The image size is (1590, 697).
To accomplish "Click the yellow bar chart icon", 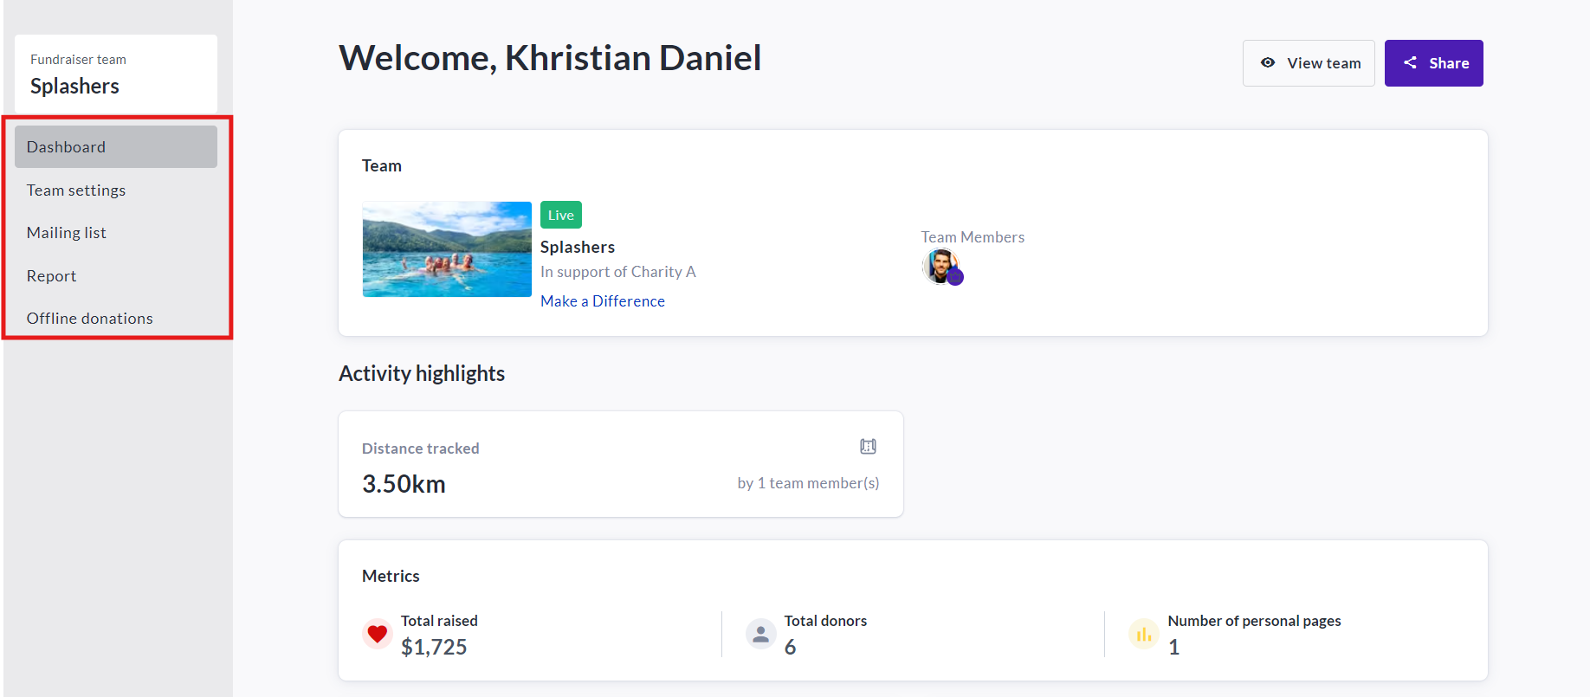I will tap(1144, 634).
